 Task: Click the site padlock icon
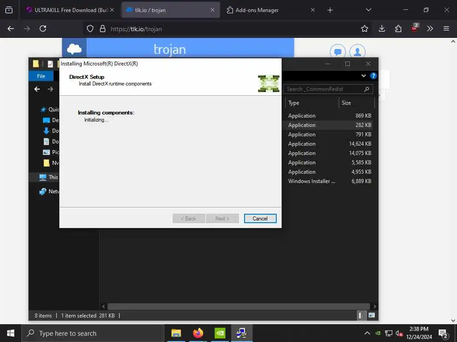(102, 29)
